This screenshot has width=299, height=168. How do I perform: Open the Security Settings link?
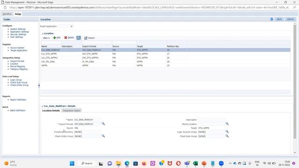(18, 35)
